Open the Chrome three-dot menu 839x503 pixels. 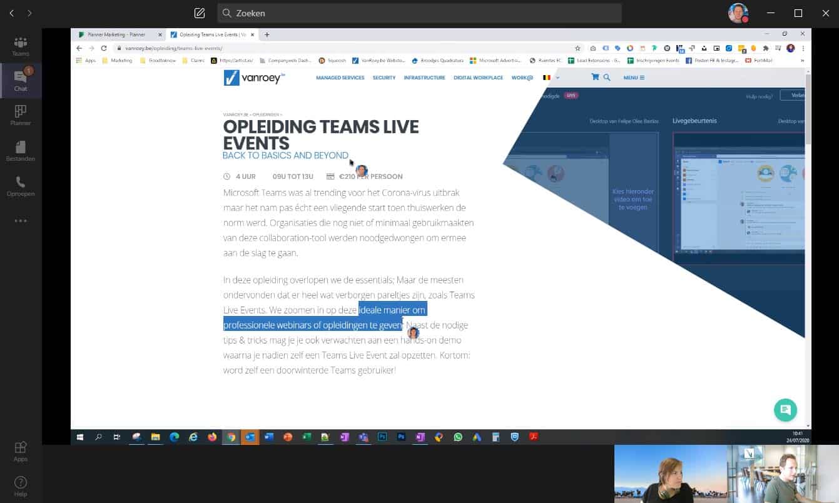[x=803, y=48]
